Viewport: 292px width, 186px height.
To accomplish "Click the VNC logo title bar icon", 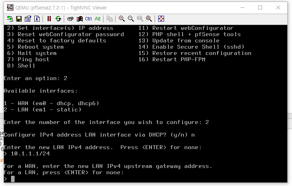I will pyautogui.click(x=10, y=7).
